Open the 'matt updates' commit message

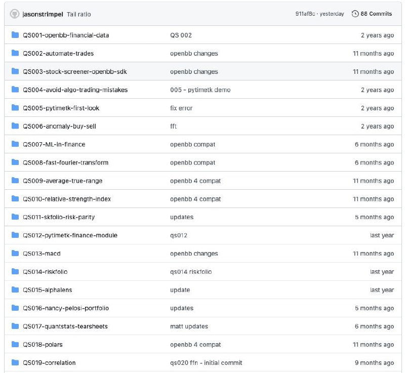pyautogui.click(x=189, y=326)
